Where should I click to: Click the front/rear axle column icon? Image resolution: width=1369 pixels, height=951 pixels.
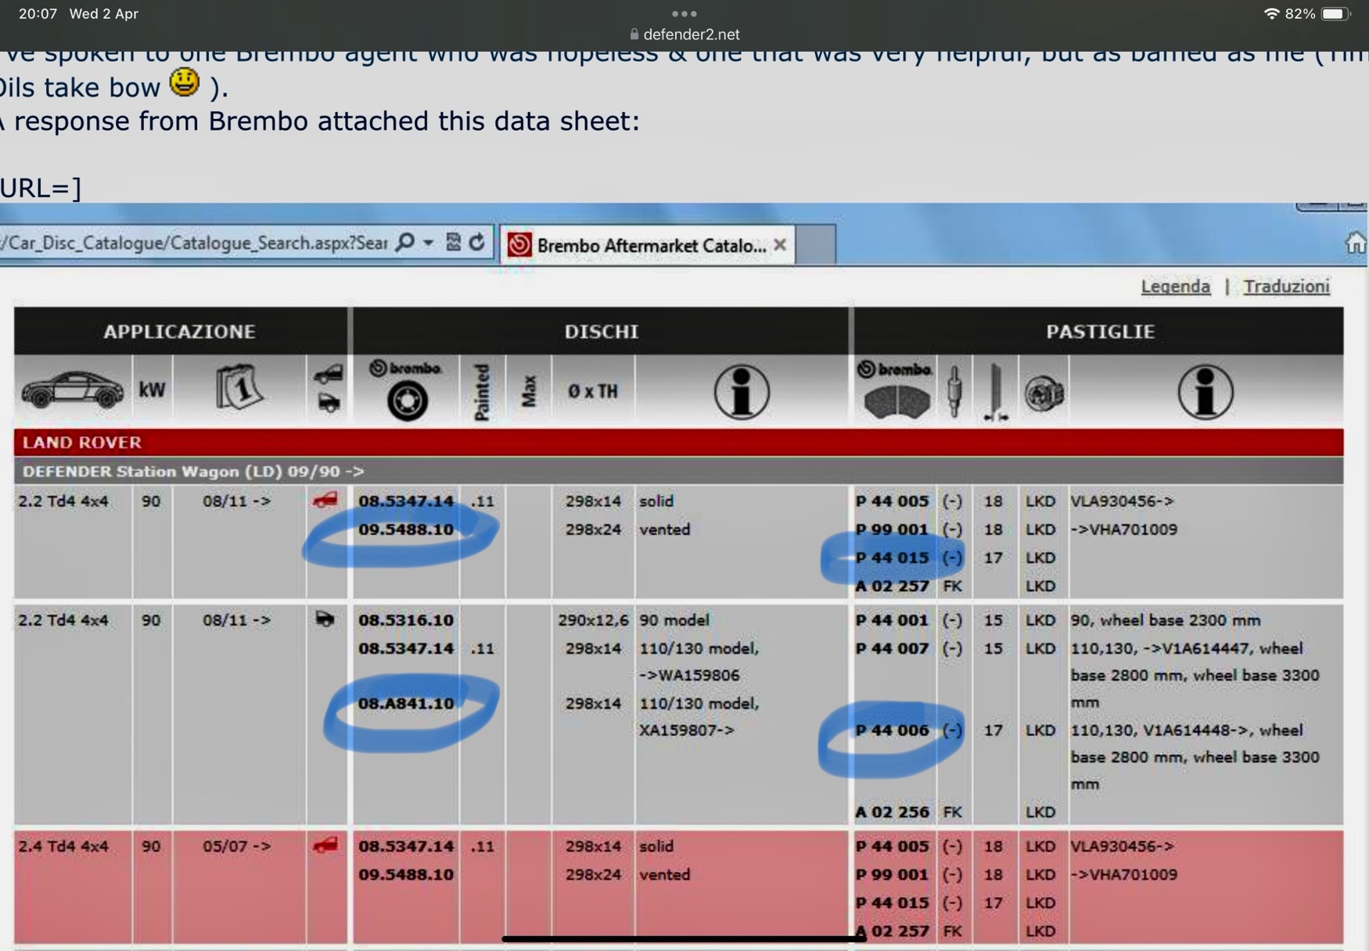(328, 389)
